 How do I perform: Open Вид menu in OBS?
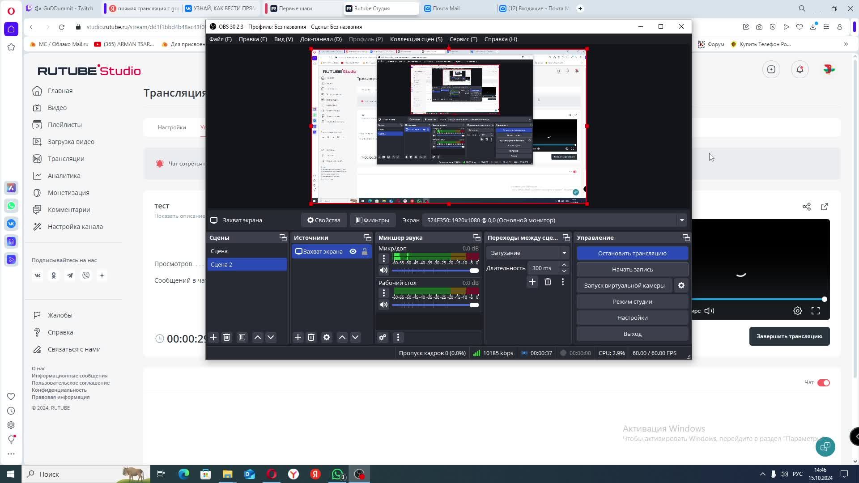283,39
